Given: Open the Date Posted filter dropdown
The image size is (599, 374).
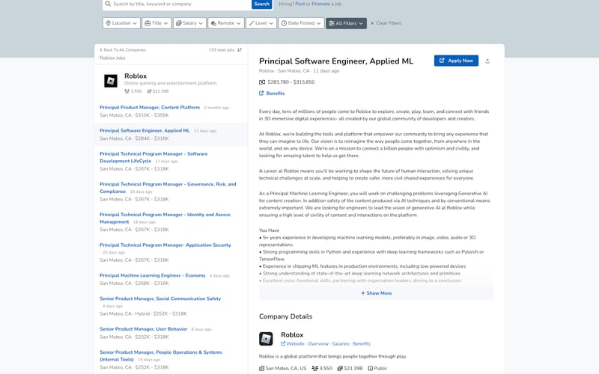Looking at the screenshot, I should 301,23.
